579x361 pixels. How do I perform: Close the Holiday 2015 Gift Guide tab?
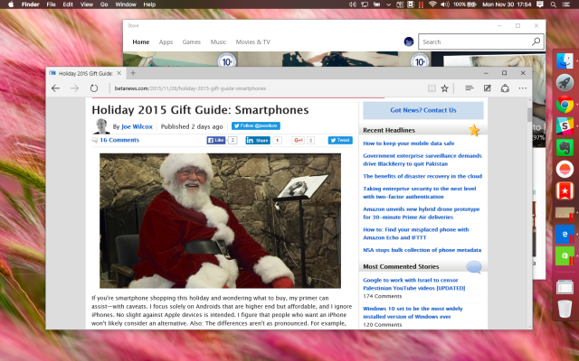click(x=119, y=73)
